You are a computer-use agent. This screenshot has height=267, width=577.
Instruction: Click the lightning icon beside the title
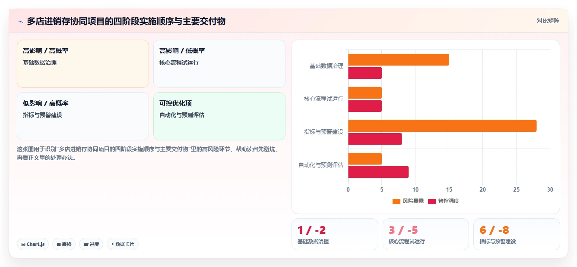point(20,21)
